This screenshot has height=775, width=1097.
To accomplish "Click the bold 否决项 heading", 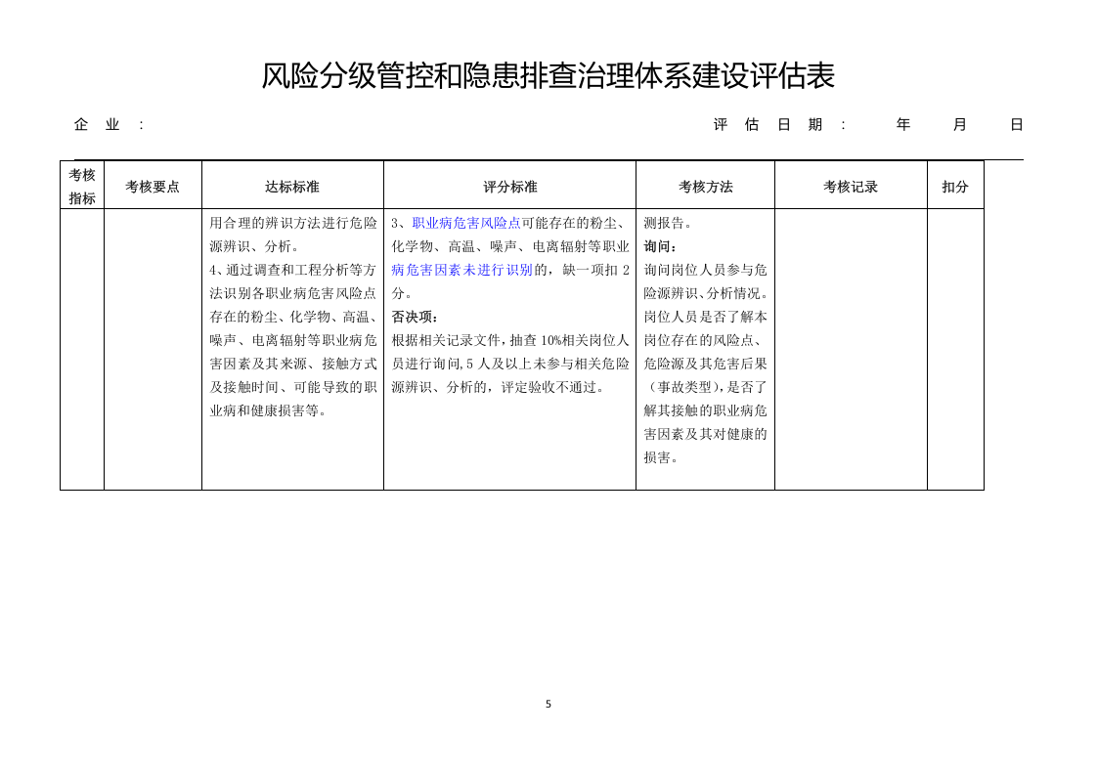I will [x=415, y=317].
